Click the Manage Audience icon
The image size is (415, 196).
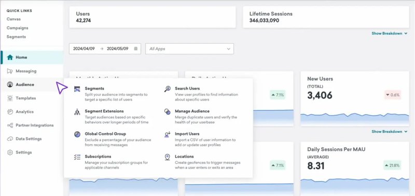point(167,112)
